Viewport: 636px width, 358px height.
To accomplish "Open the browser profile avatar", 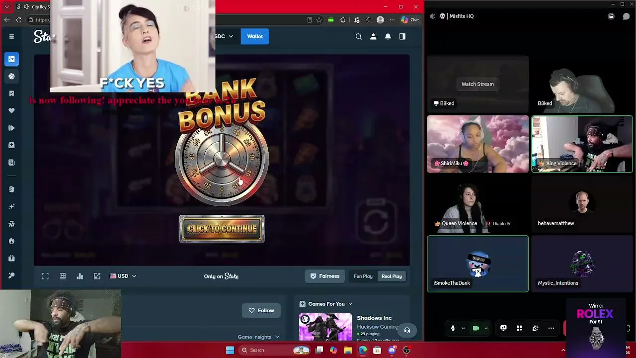I will tap(380, 20).
